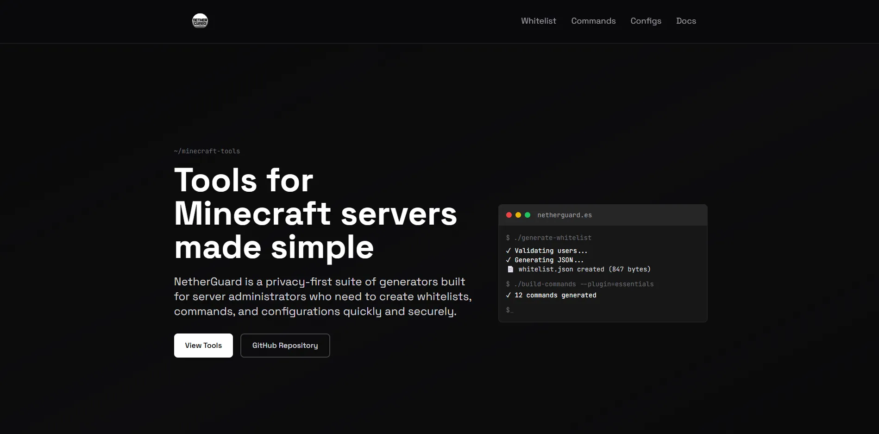Click the yellow dot in the terminal window
This screenshot has width=879, height=434.
[518, 215]
